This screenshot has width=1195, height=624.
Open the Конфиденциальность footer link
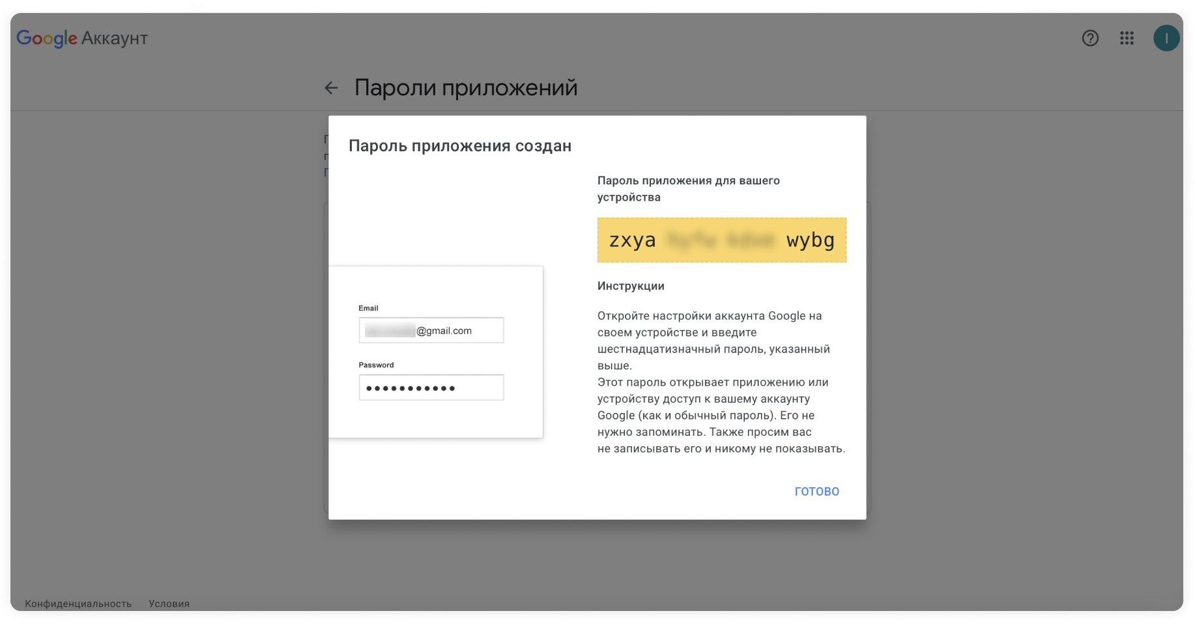(78, 604)
